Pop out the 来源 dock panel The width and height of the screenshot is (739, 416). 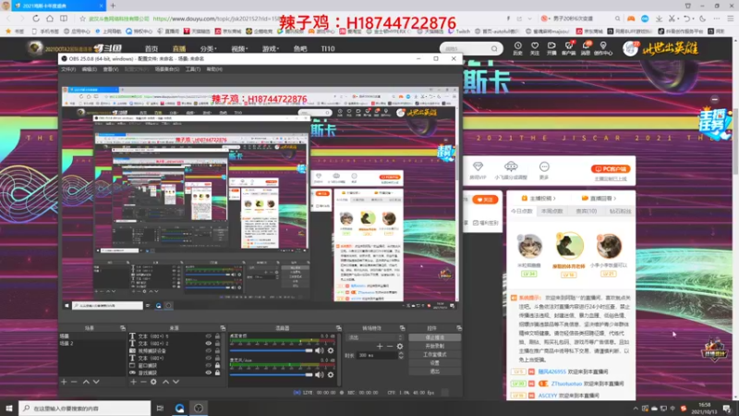click(x=223, y=328)
